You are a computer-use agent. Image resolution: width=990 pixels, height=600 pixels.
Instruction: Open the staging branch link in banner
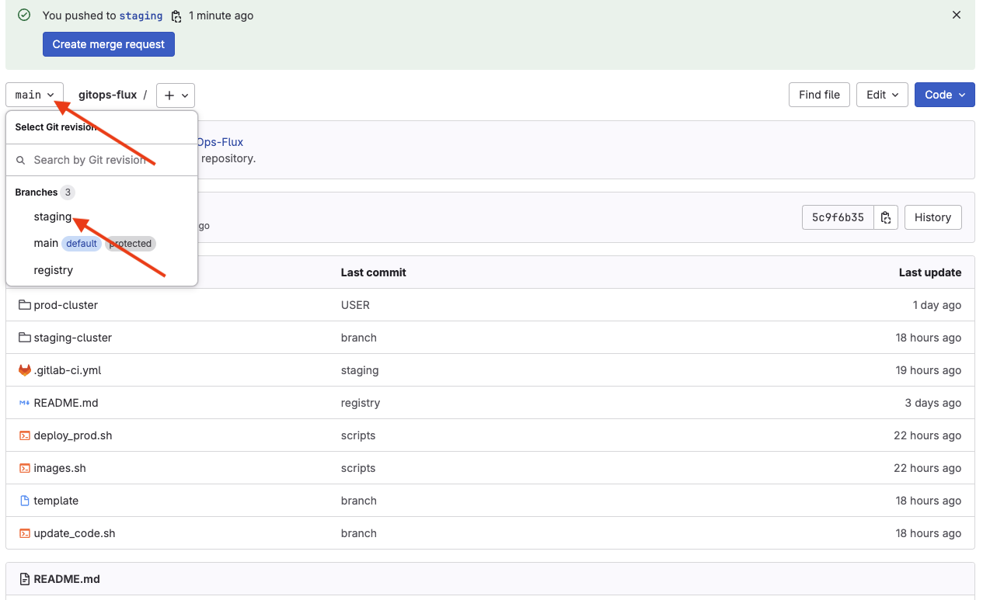coord(141,16)
